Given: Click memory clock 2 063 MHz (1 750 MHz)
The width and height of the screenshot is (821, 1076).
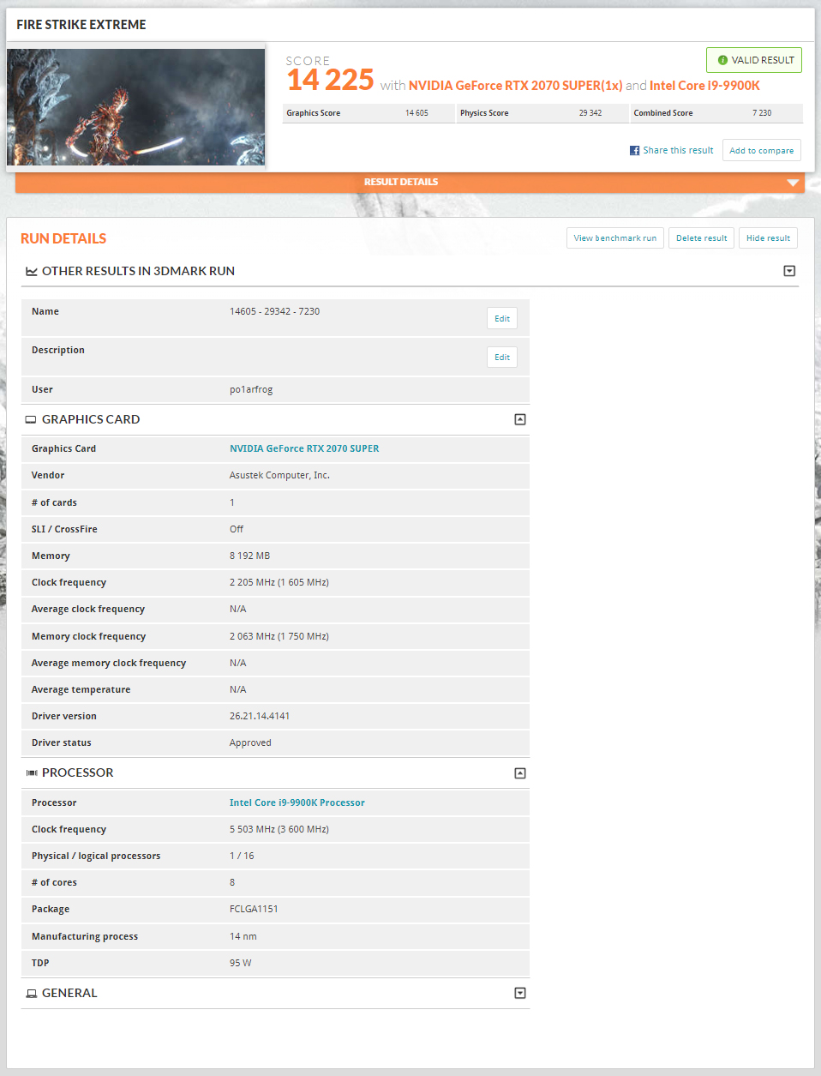Looking at the screenshot, I should [279, 636].
